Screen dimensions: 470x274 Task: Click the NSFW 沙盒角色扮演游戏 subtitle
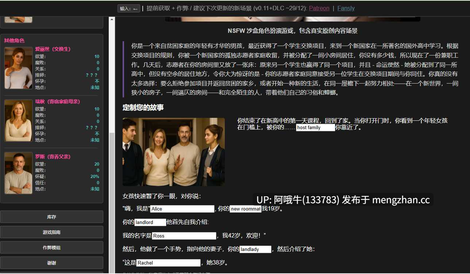tap(293, 31)
